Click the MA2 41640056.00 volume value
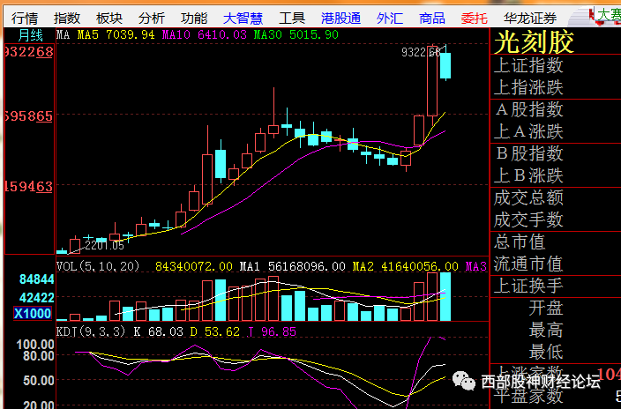Screen dimensions: 621x409 point(406,266)
